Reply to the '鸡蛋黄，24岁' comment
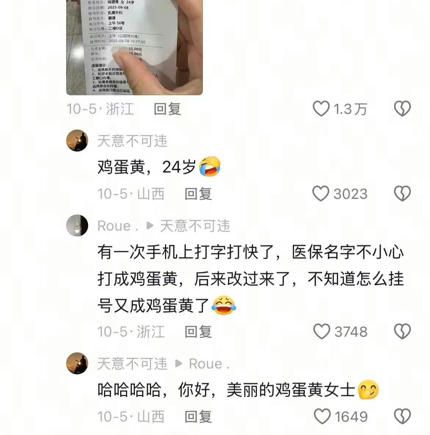430x435 pixels. pyautogui.click(x=198, y=194)
